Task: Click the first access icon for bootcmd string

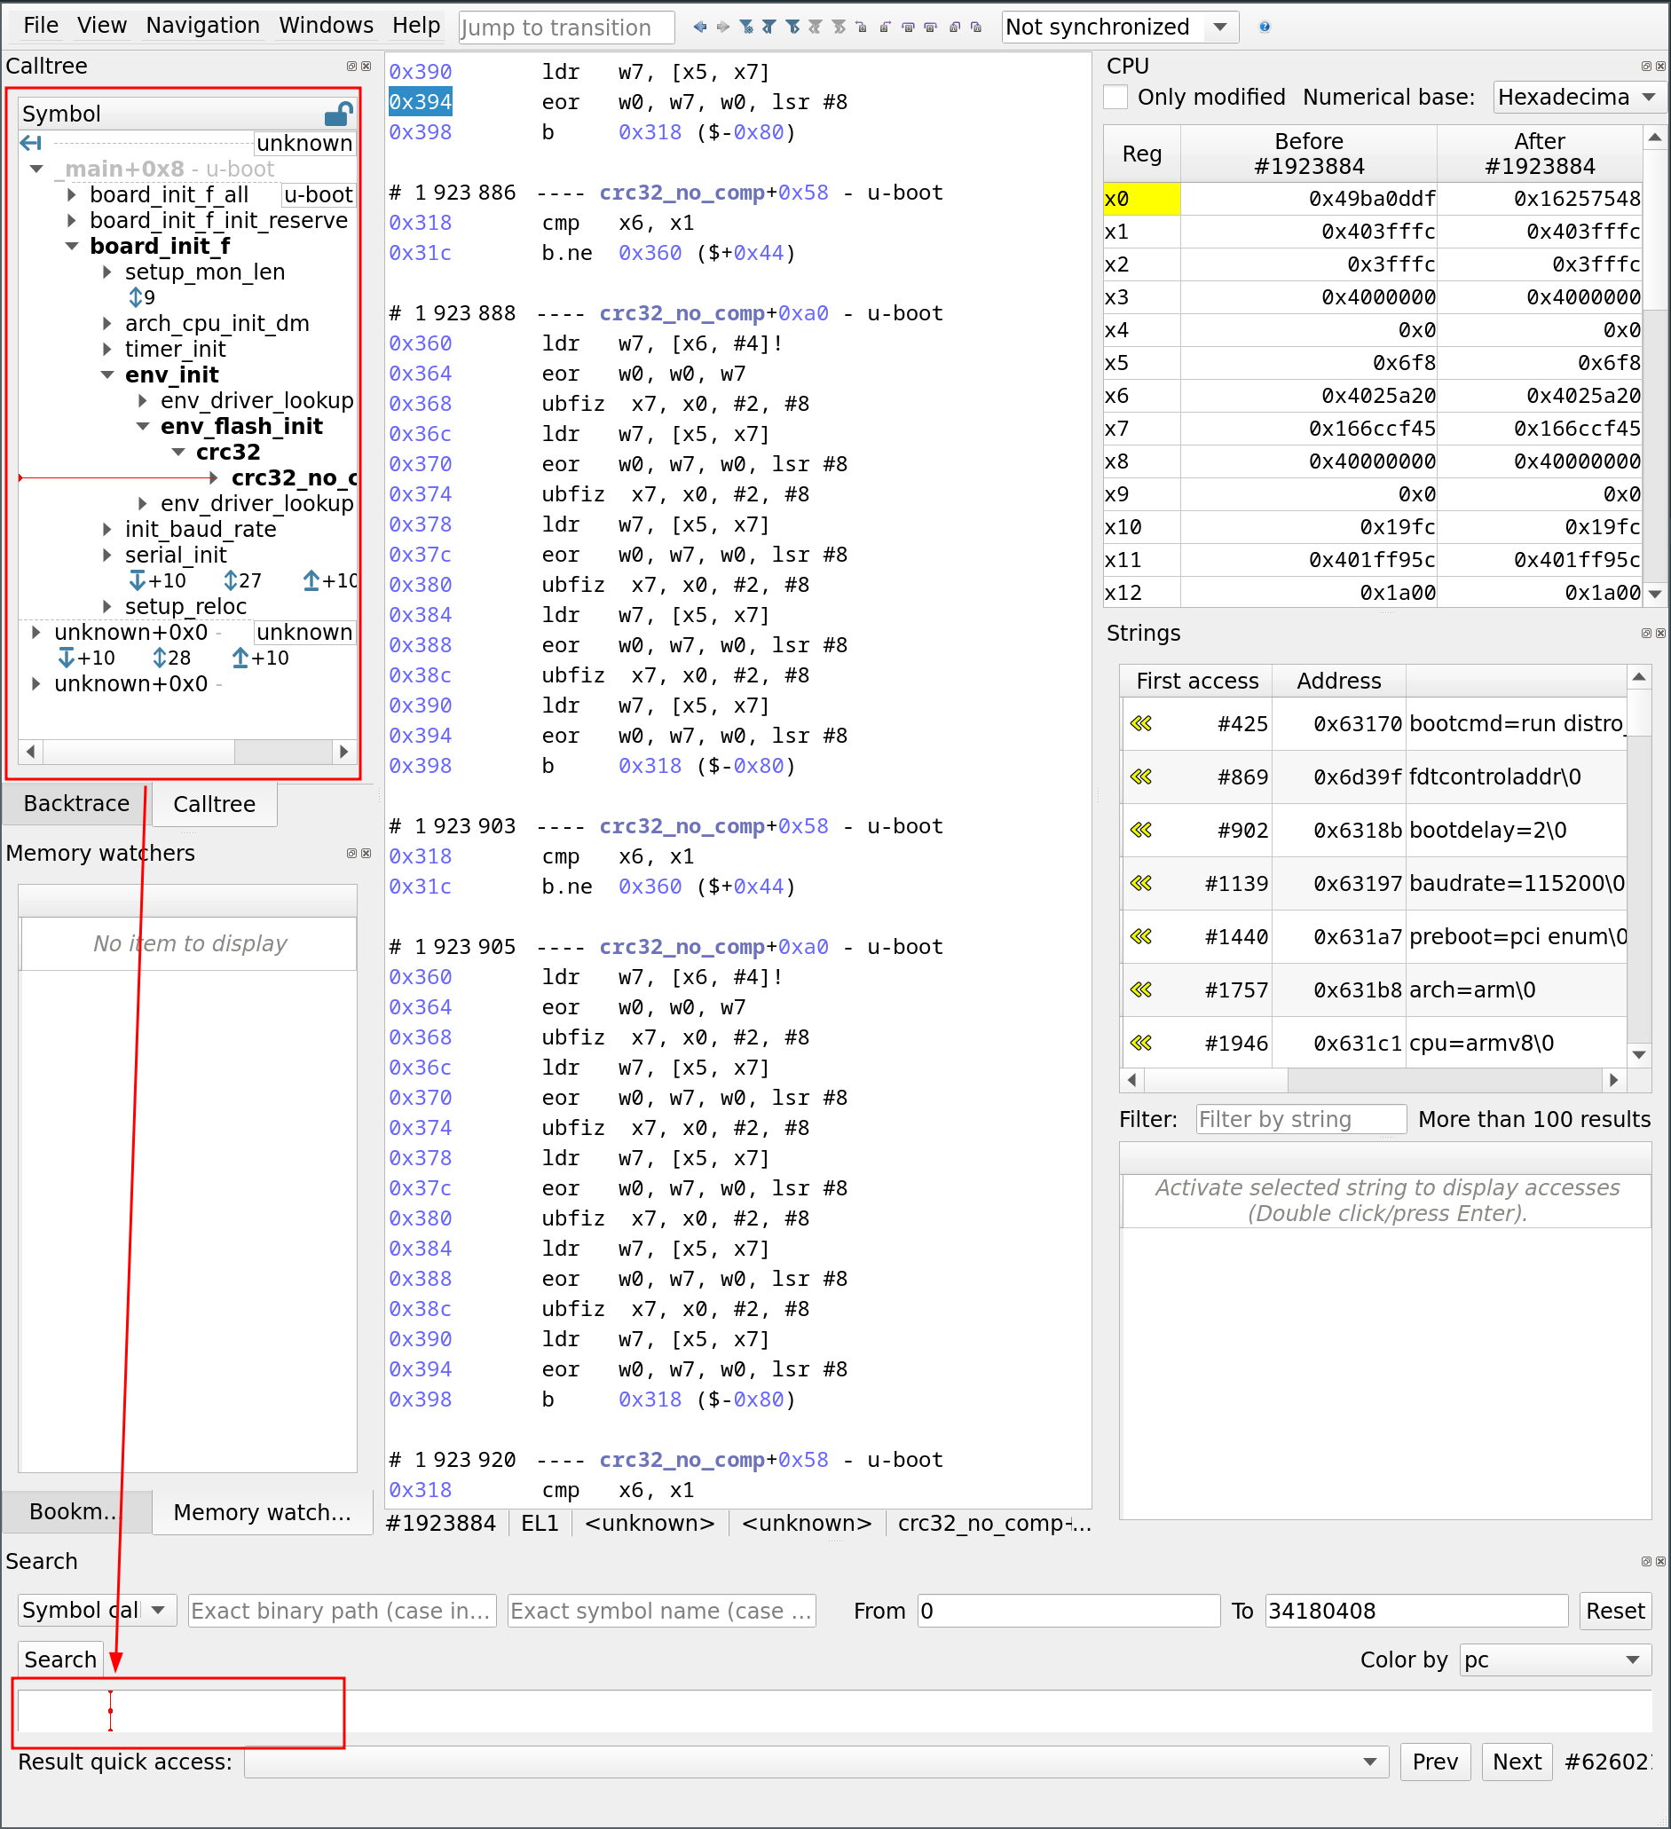Action: coord(1141,723)
